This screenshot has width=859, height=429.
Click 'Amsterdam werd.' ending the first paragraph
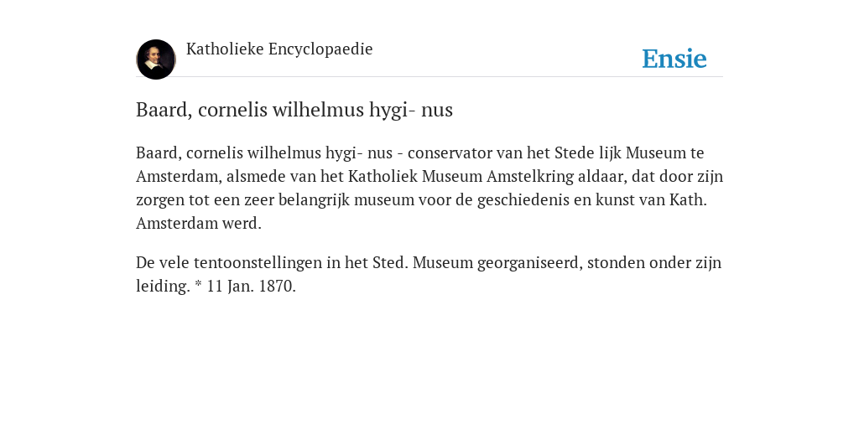pyautogui.click(x=199, y=223)
